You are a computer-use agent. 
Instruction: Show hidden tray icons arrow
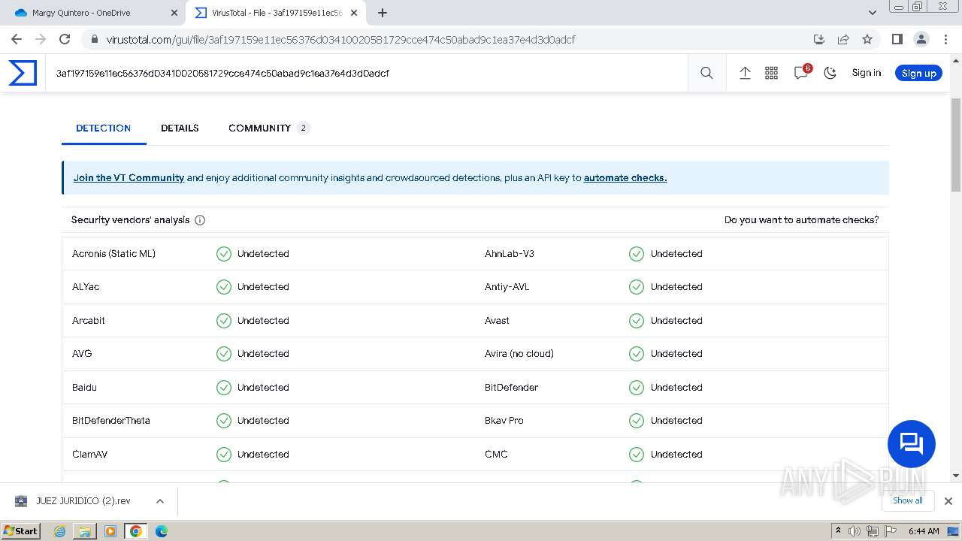point(839,530)
